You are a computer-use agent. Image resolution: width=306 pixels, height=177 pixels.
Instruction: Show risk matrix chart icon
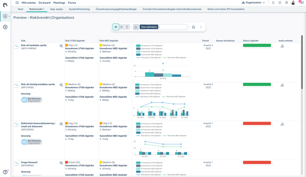136,27
